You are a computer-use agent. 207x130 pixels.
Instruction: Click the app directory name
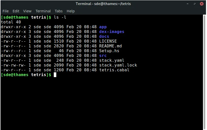(x=103, y=27)
